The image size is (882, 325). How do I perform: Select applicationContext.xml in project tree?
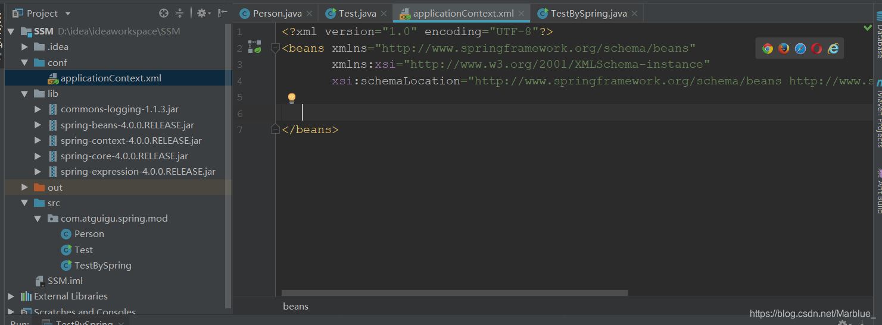point(111,78)
